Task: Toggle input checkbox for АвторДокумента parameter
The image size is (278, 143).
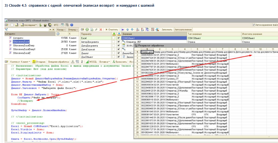Action: point(113,42)
